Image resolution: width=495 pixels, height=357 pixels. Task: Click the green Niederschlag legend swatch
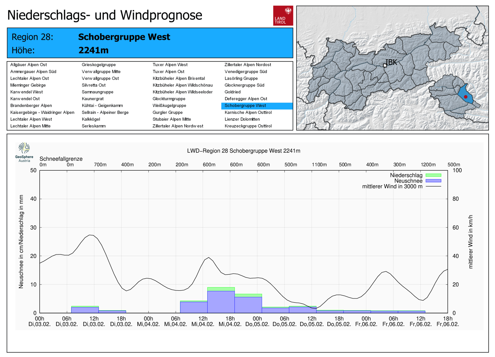(x=433, y=175)
